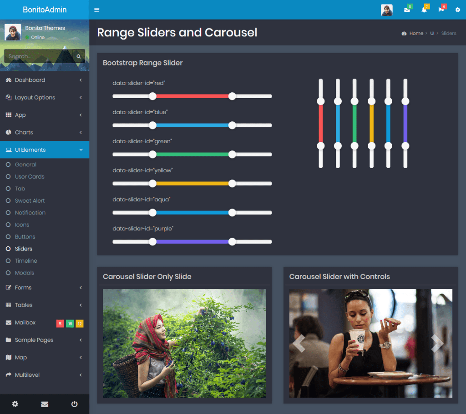
Task: Open the user avatar in top bar
Action: pyautogui.click(x=387, y=10)
